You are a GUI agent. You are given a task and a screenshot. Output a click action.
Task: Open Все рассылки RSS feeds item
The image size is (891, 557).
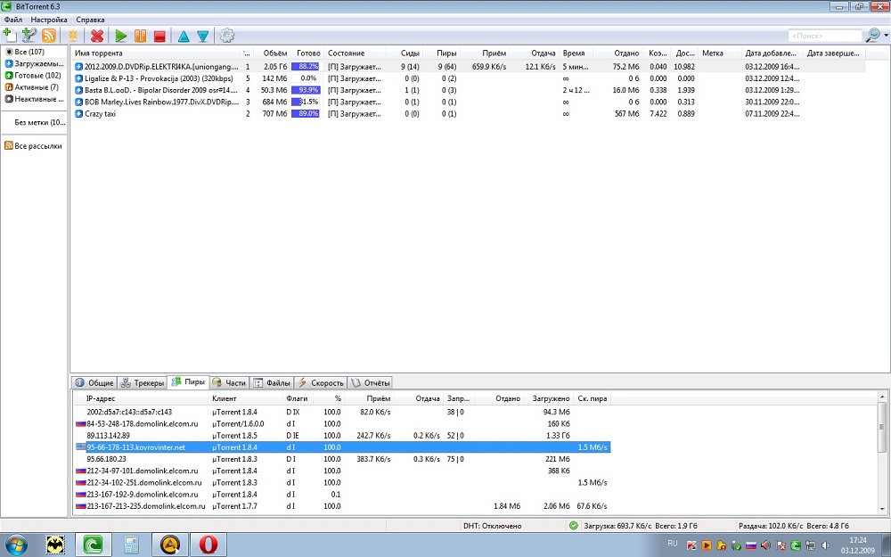(33, 146)
